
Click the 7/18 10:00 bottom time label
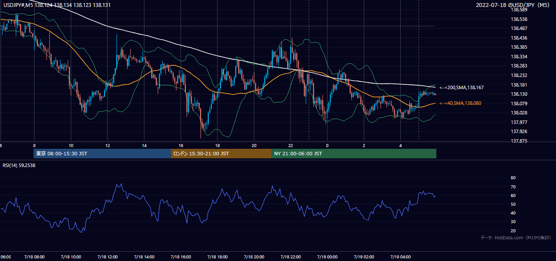71,257
